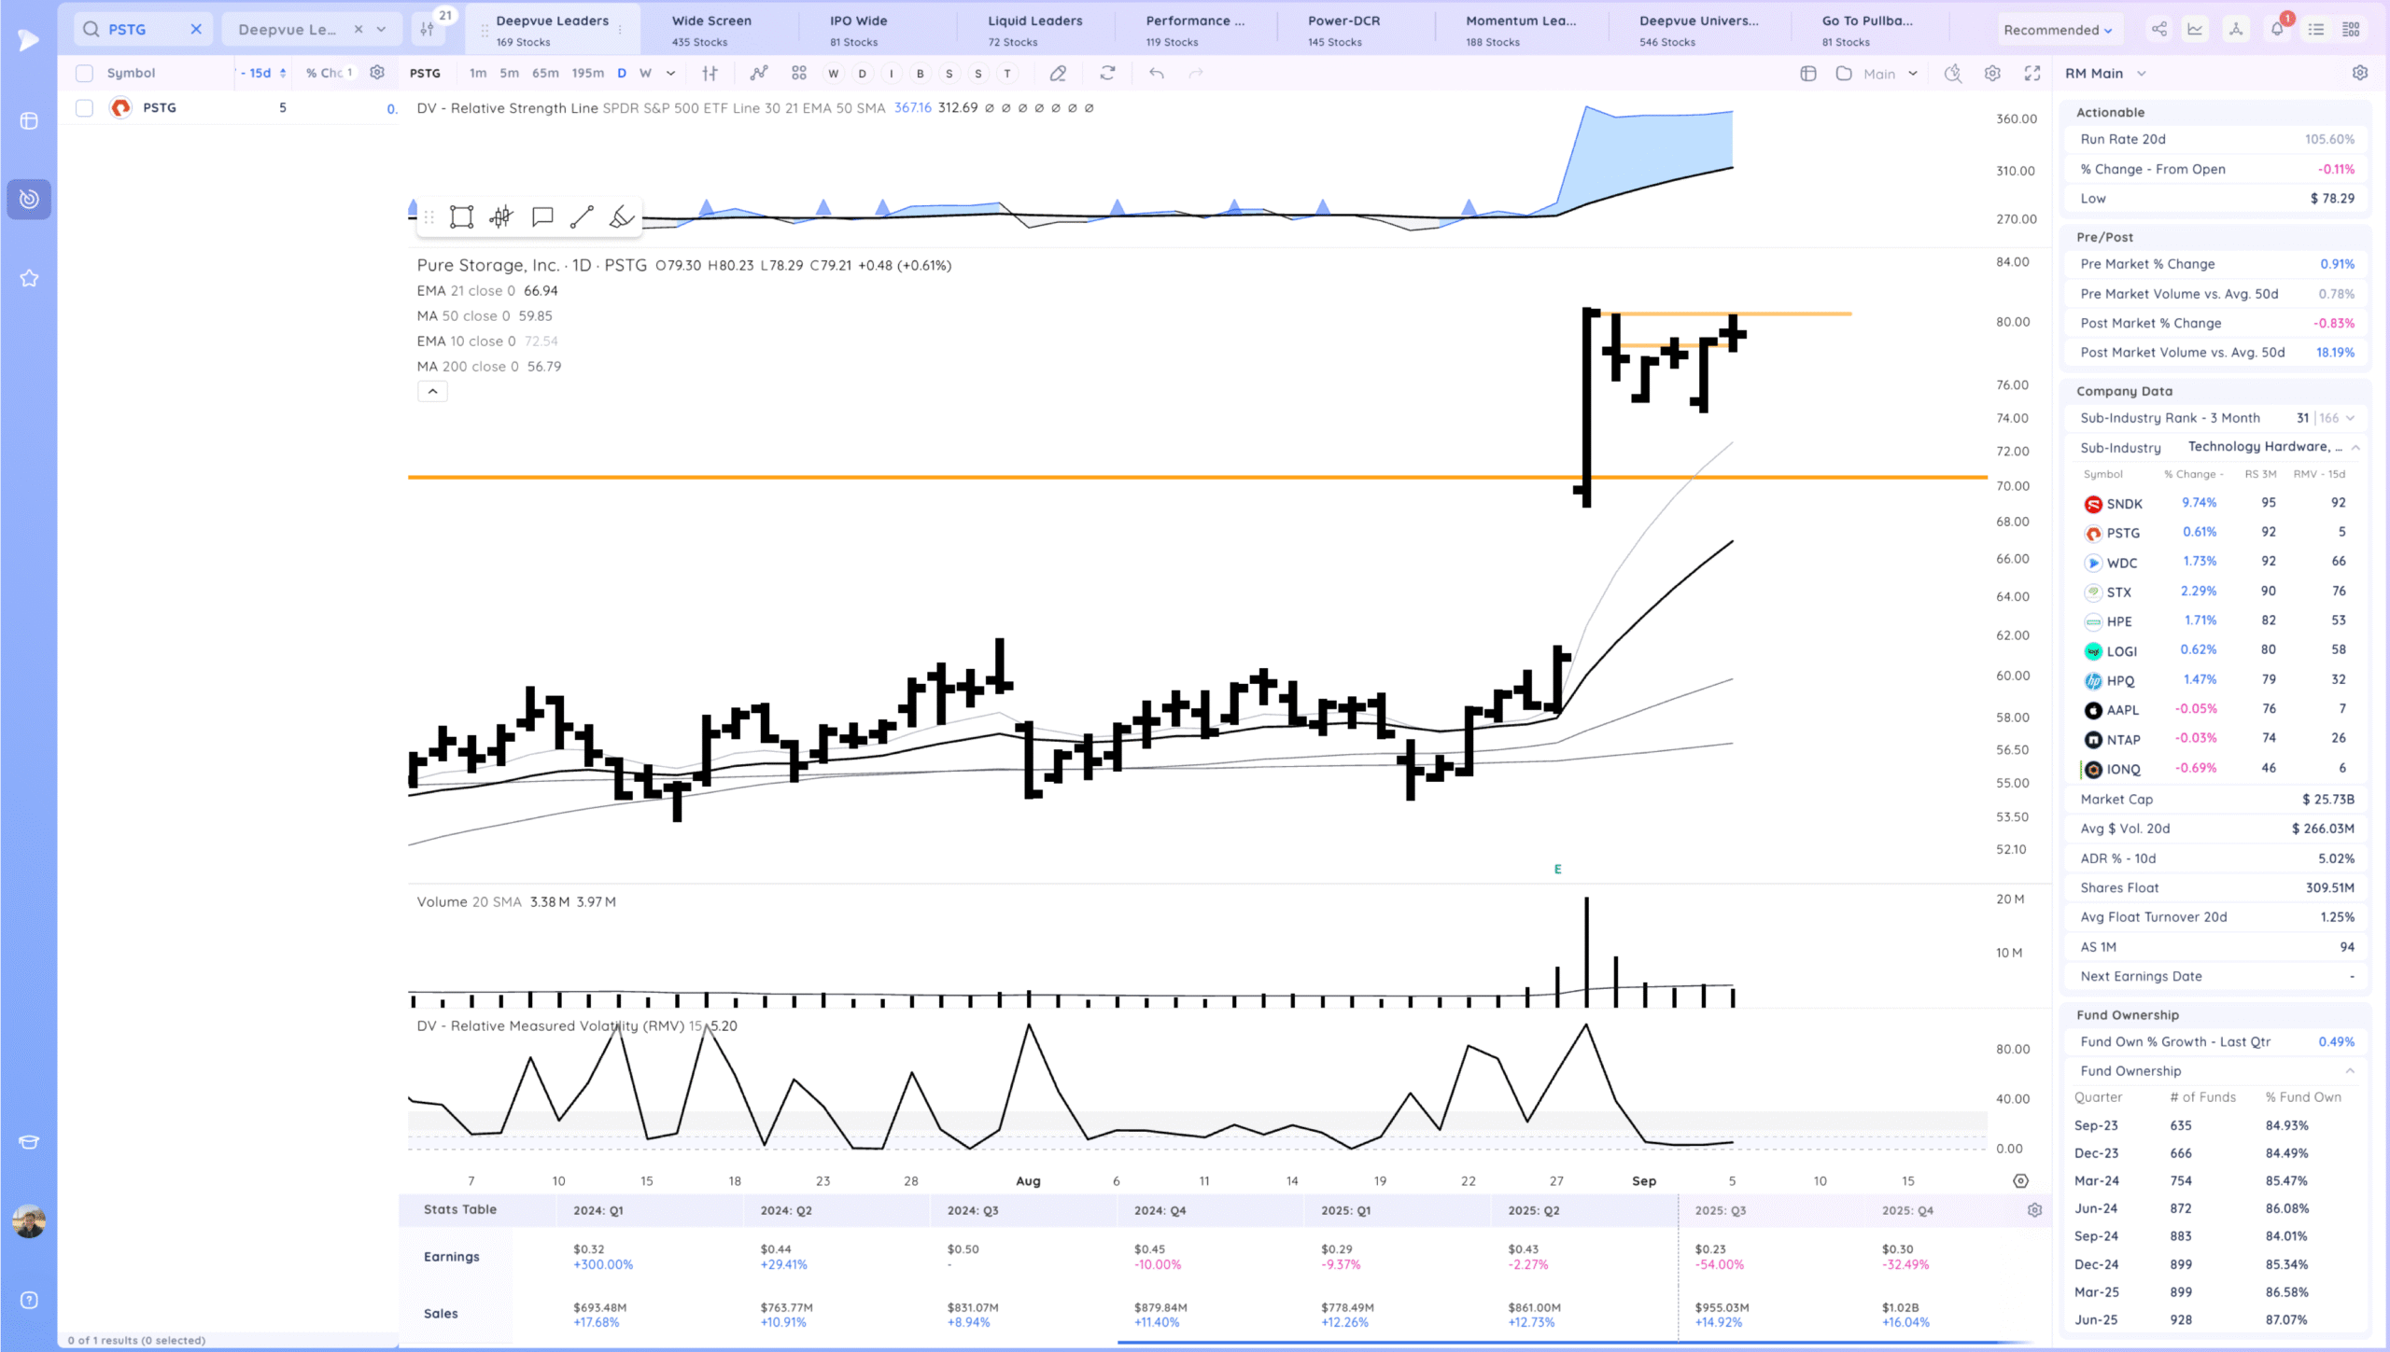The width and height of the screenshot is (2390, 1352).
Task: Click the eraser icon to clear drawings
Action: click(x=1058, y=73)
